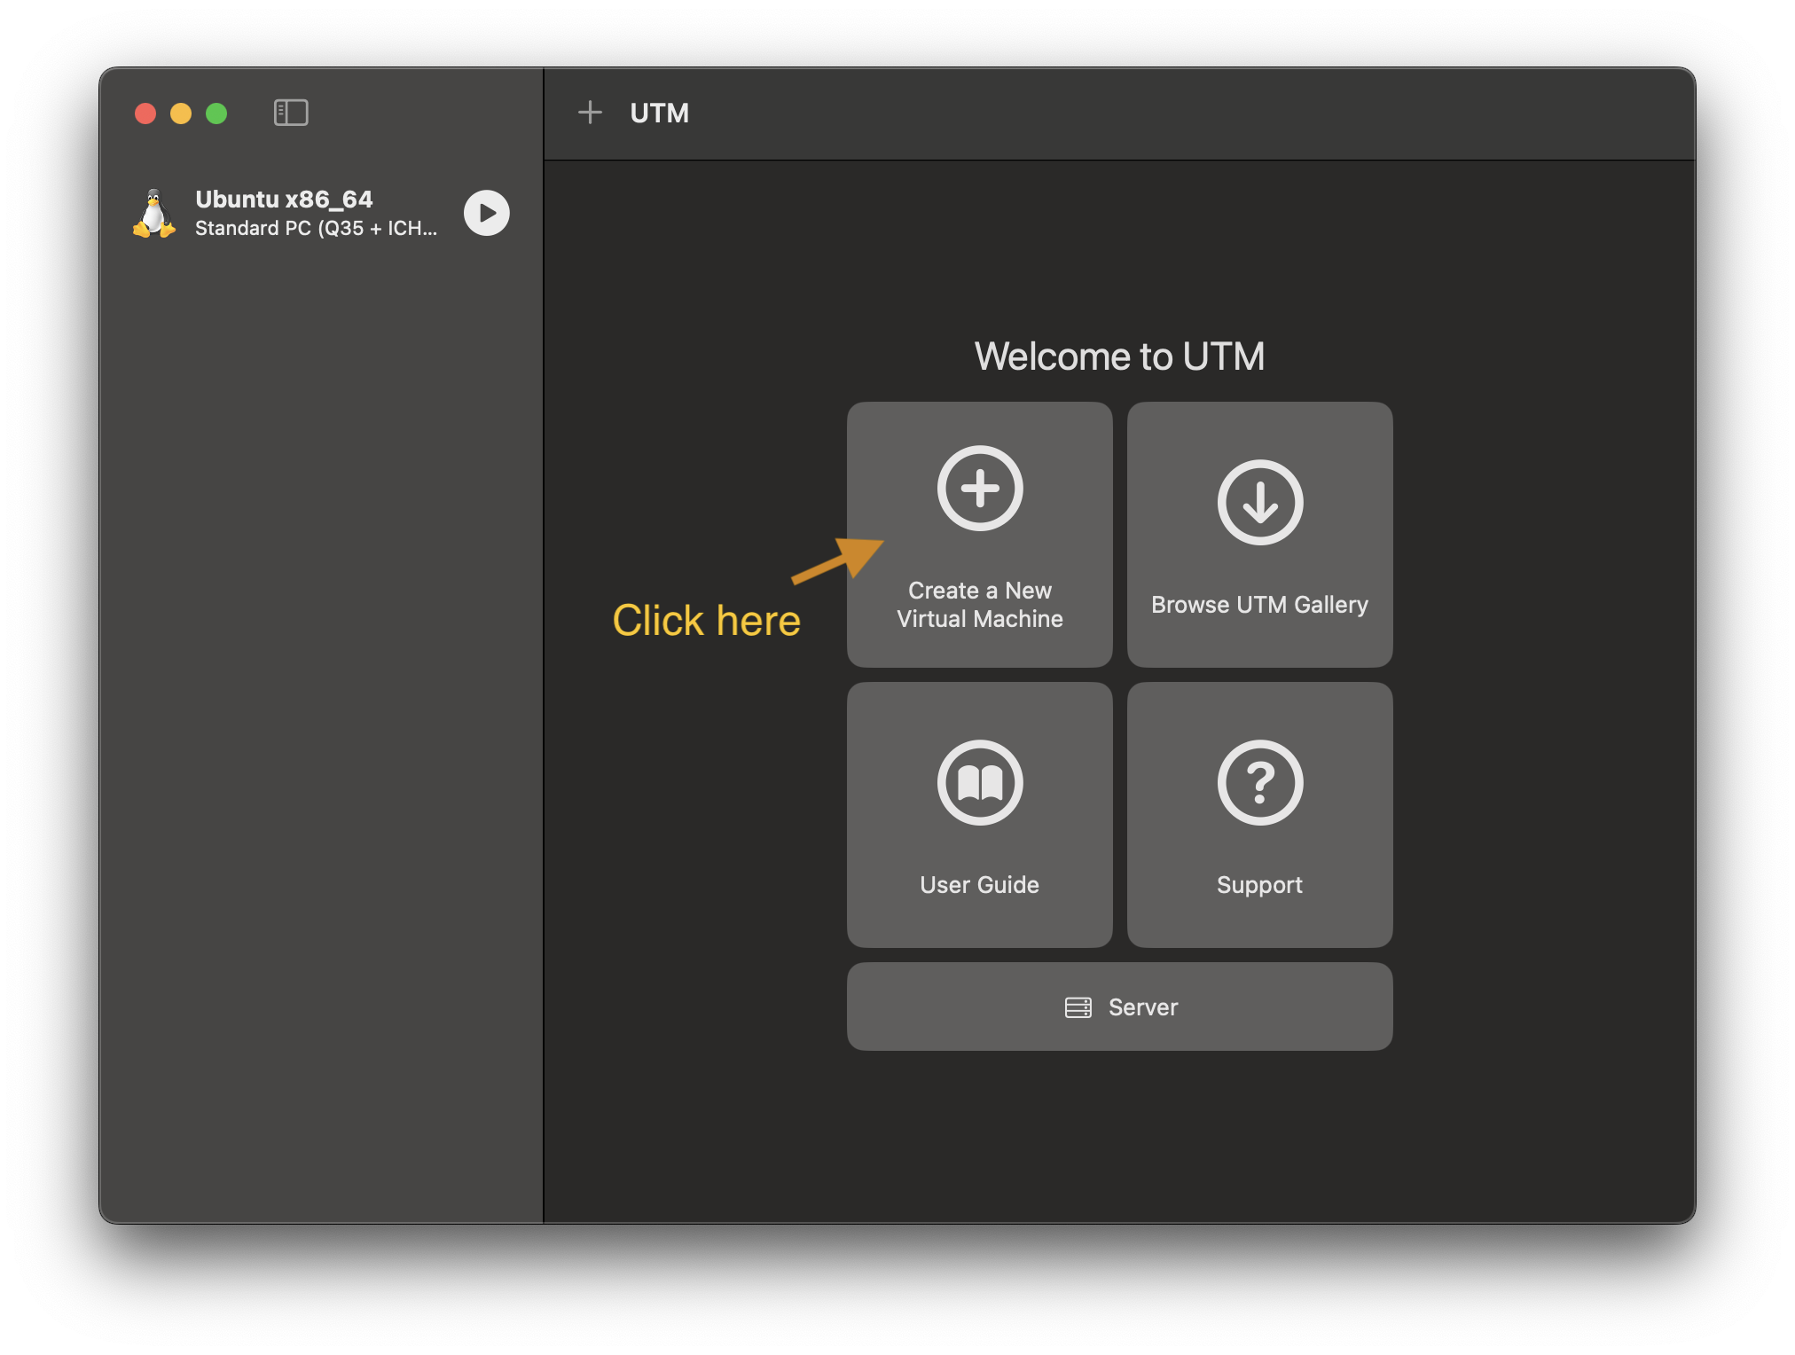1795x1355 pixels.
Task: Click the green full-screen window button
Action: 216,114
